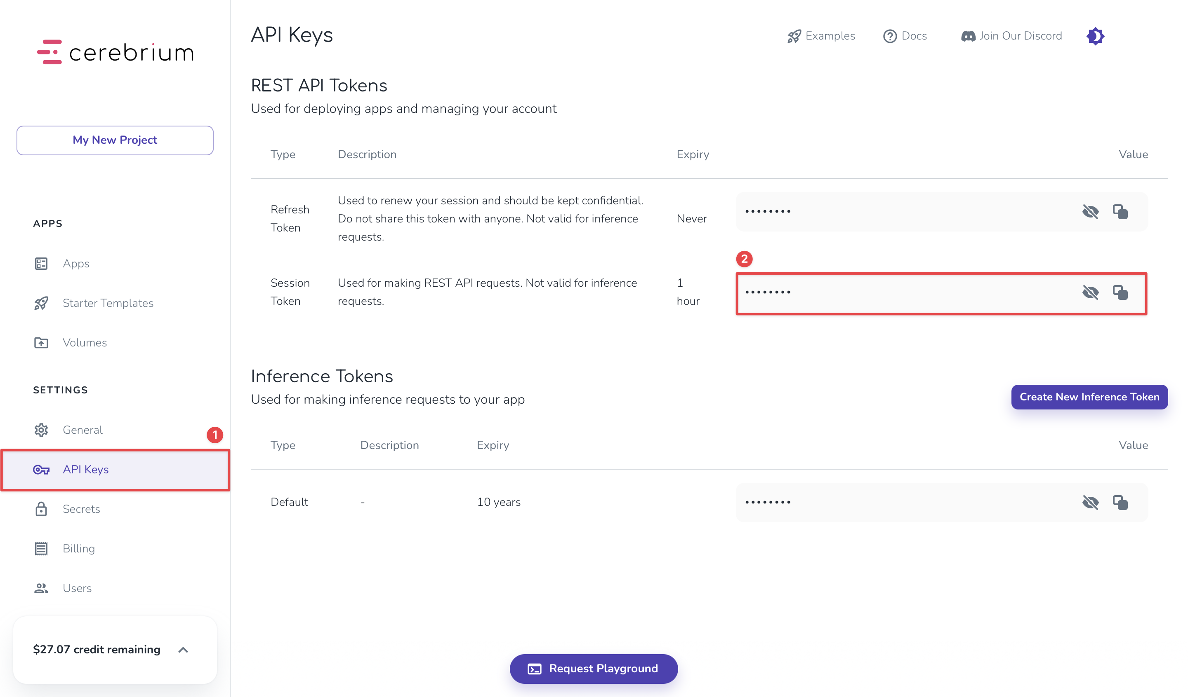Expand the credit remaining panel chevron
The image size is (1188, 697).
pos(184,650)
